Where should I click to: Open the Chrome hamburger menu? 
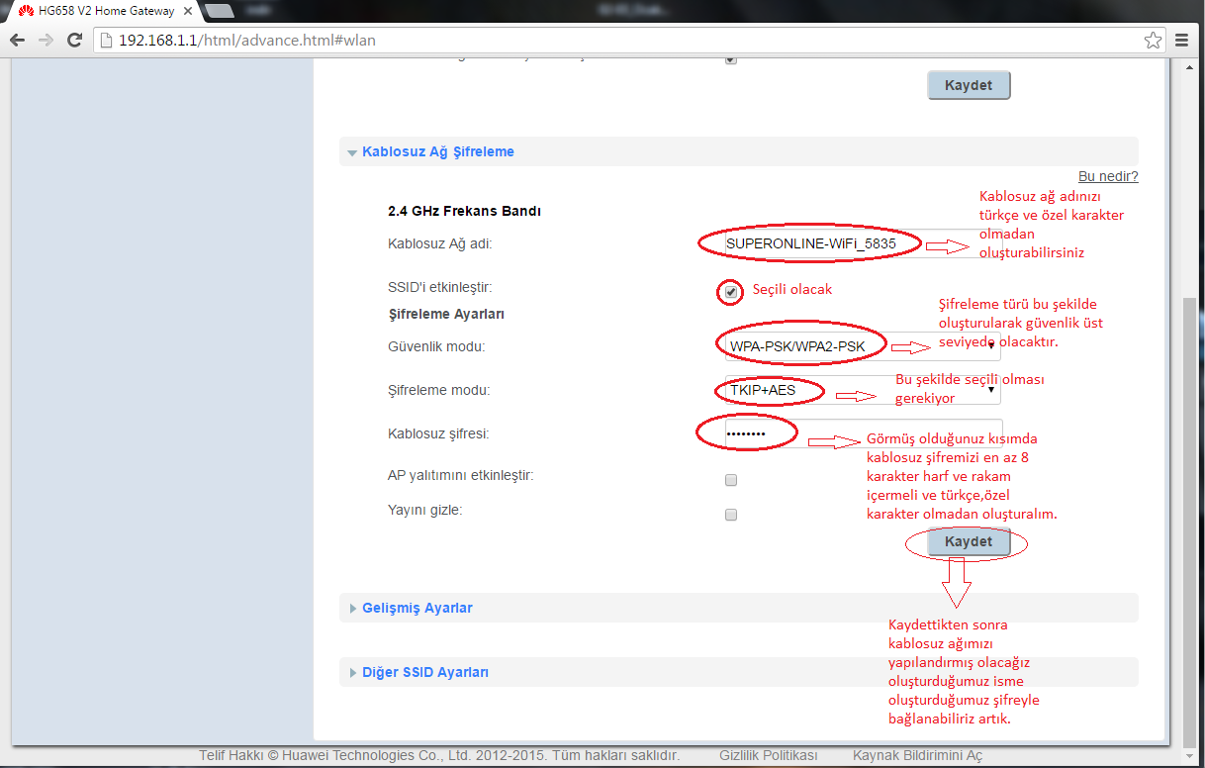[x=1183, y=41]
